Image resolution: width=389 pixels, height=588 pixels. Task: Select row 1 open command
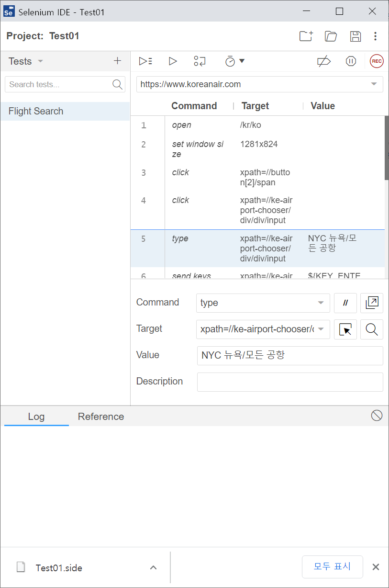tap(257, 125)
